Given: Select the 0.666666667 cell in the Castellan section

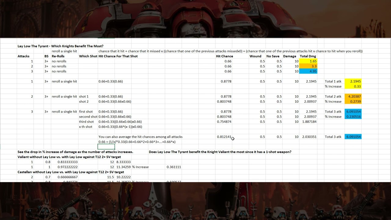Looking at the screenshot, I should [x=68, y=177].
